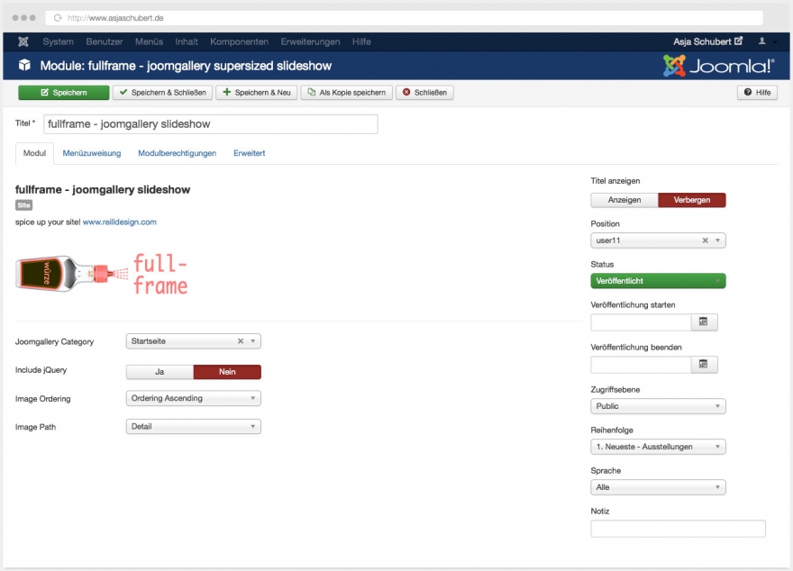Image resolution: width=793 pixels, height=571 pixels.
Task: Click the module cube icon beside the page title
Action: (24, 65)
